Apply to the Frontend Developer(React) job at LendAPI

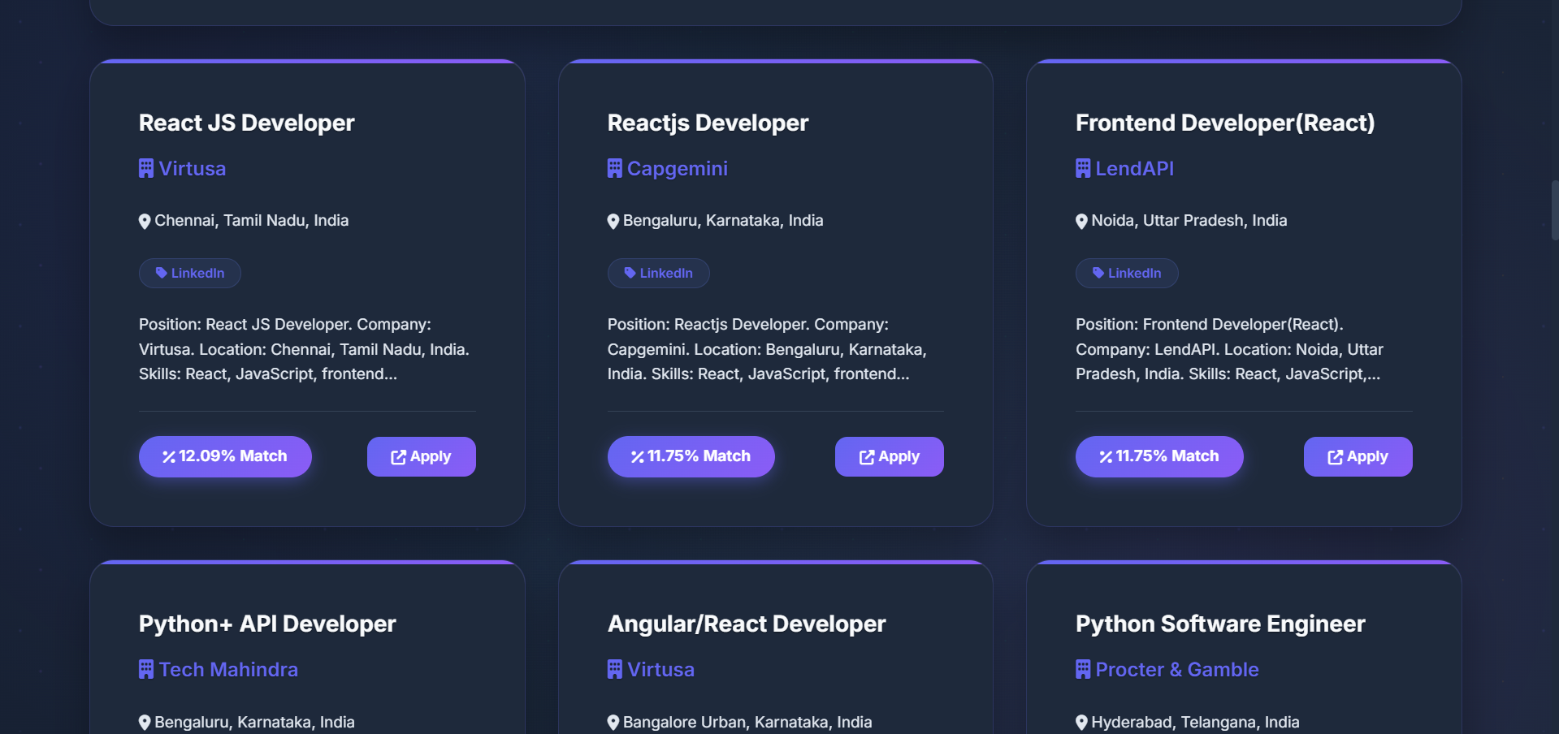(1358, 456)
